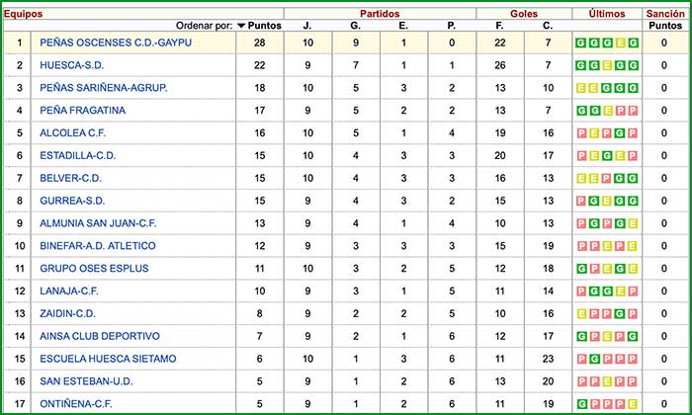Sort table by the Puntos column
The width and height of the screenshot is (692, 415).
click(265, 26)
